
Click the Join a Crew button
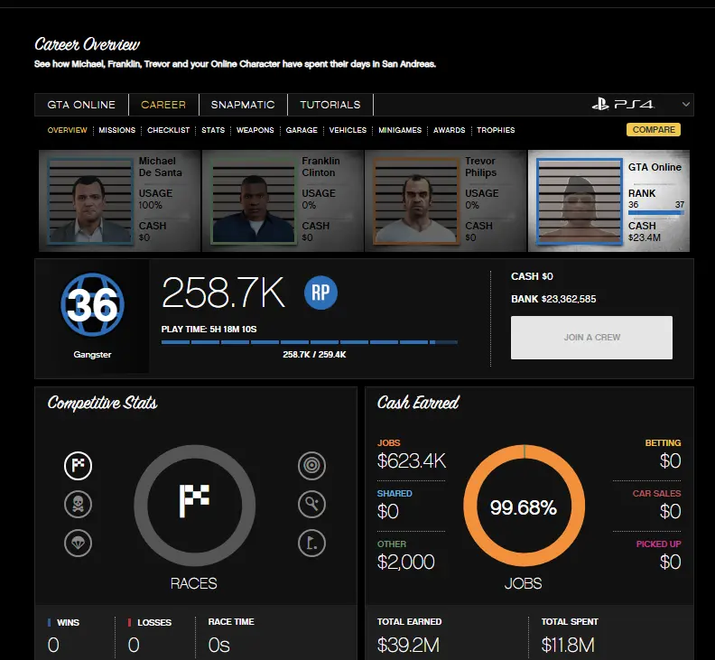[x=591, y=338]
